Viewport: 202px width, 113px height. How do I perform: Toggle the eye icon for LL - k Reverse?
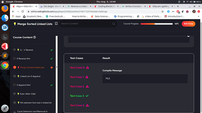[15, 50]
